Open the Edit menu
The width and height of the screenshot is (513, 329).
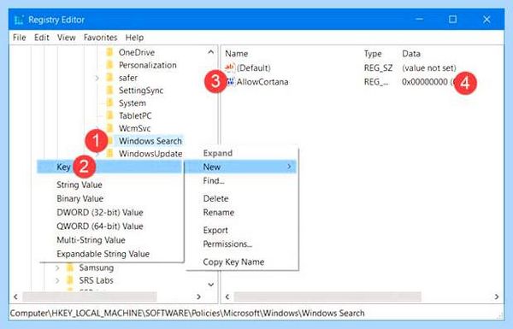42,38
